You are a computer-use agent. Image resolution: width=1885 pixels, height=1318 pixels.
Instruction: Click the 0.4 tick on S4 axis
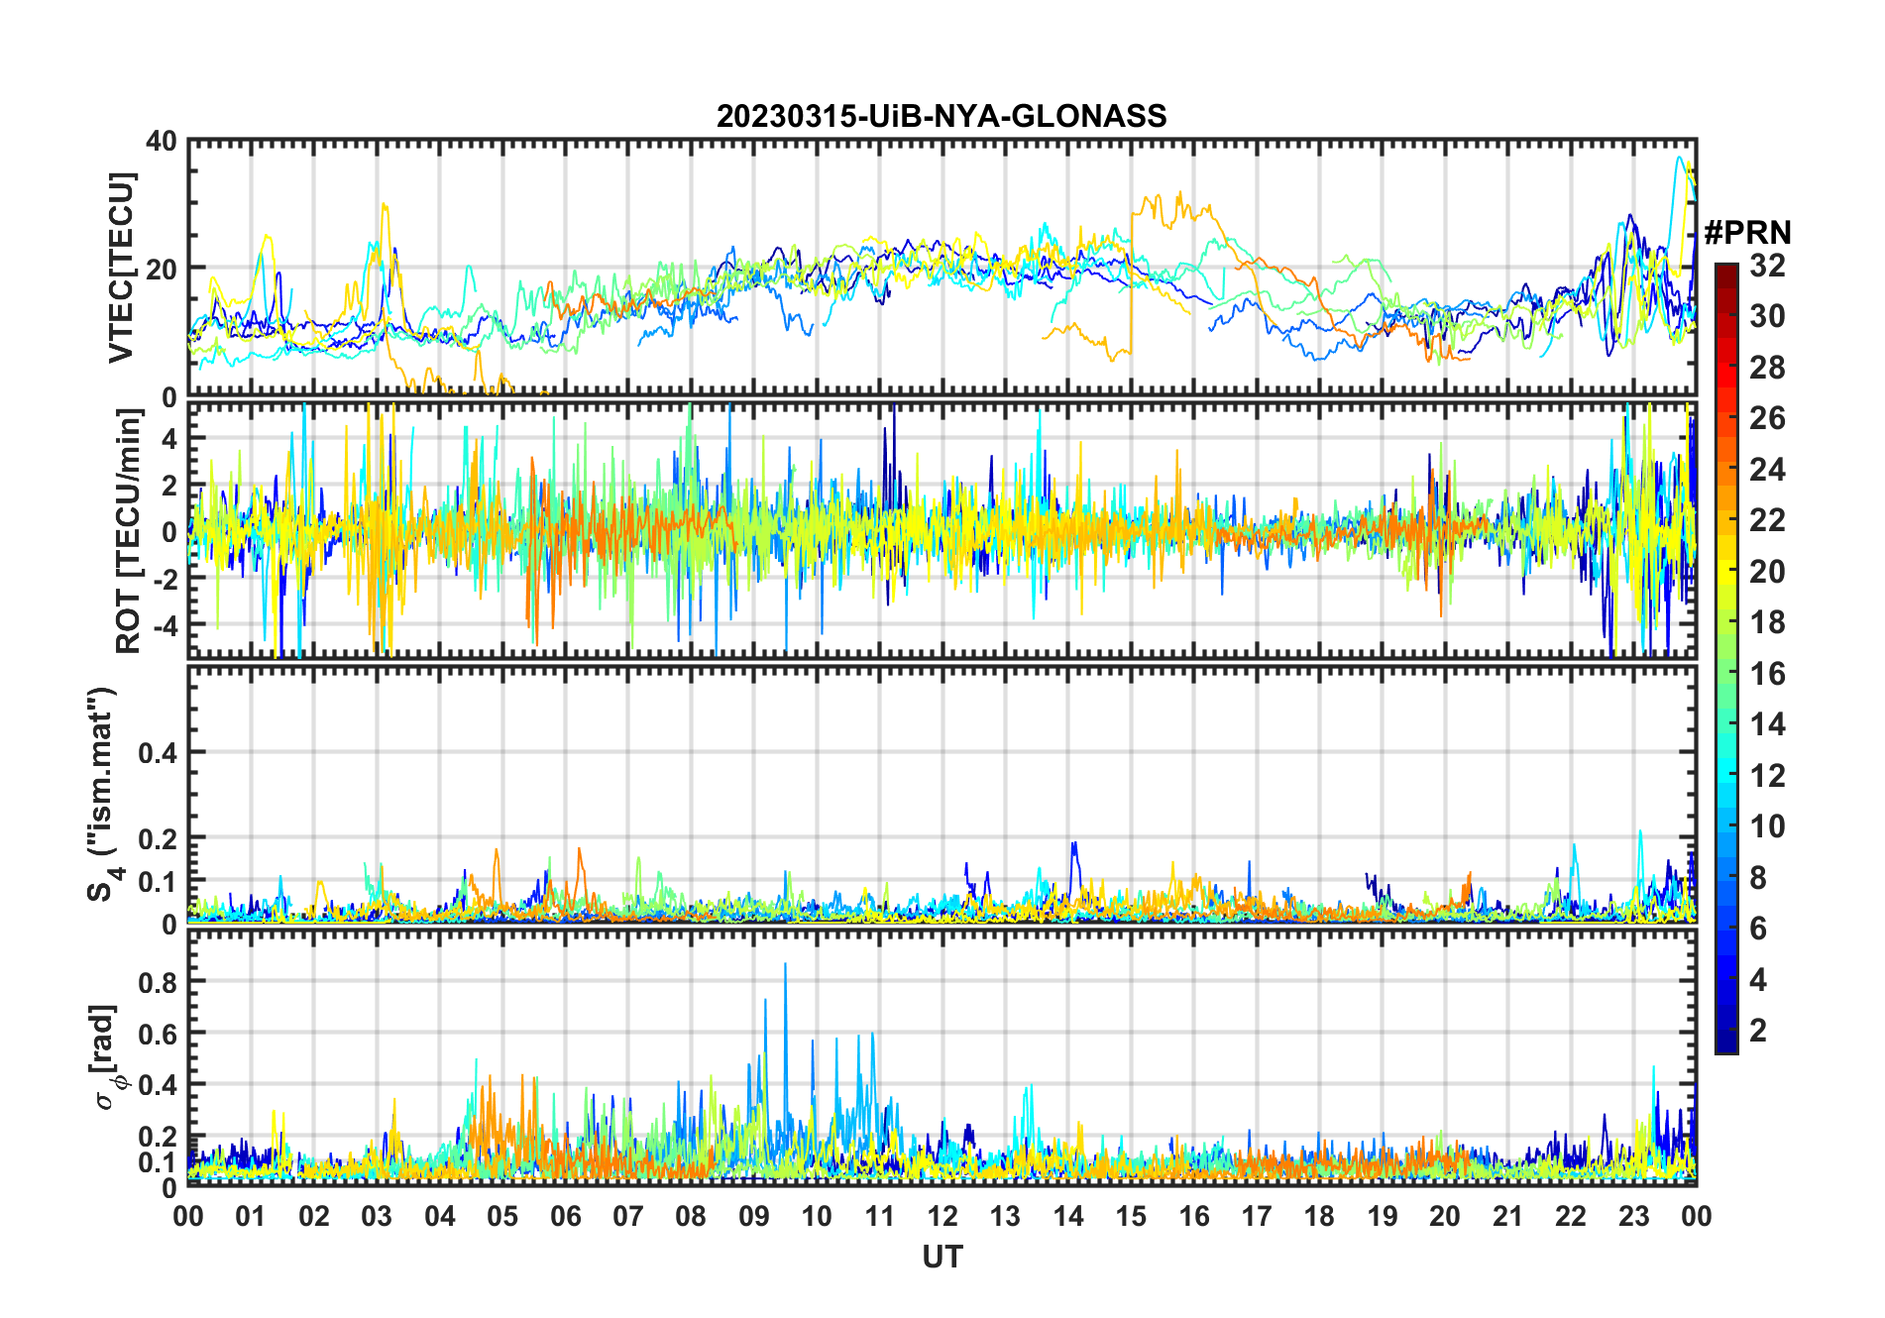point(158,753)
